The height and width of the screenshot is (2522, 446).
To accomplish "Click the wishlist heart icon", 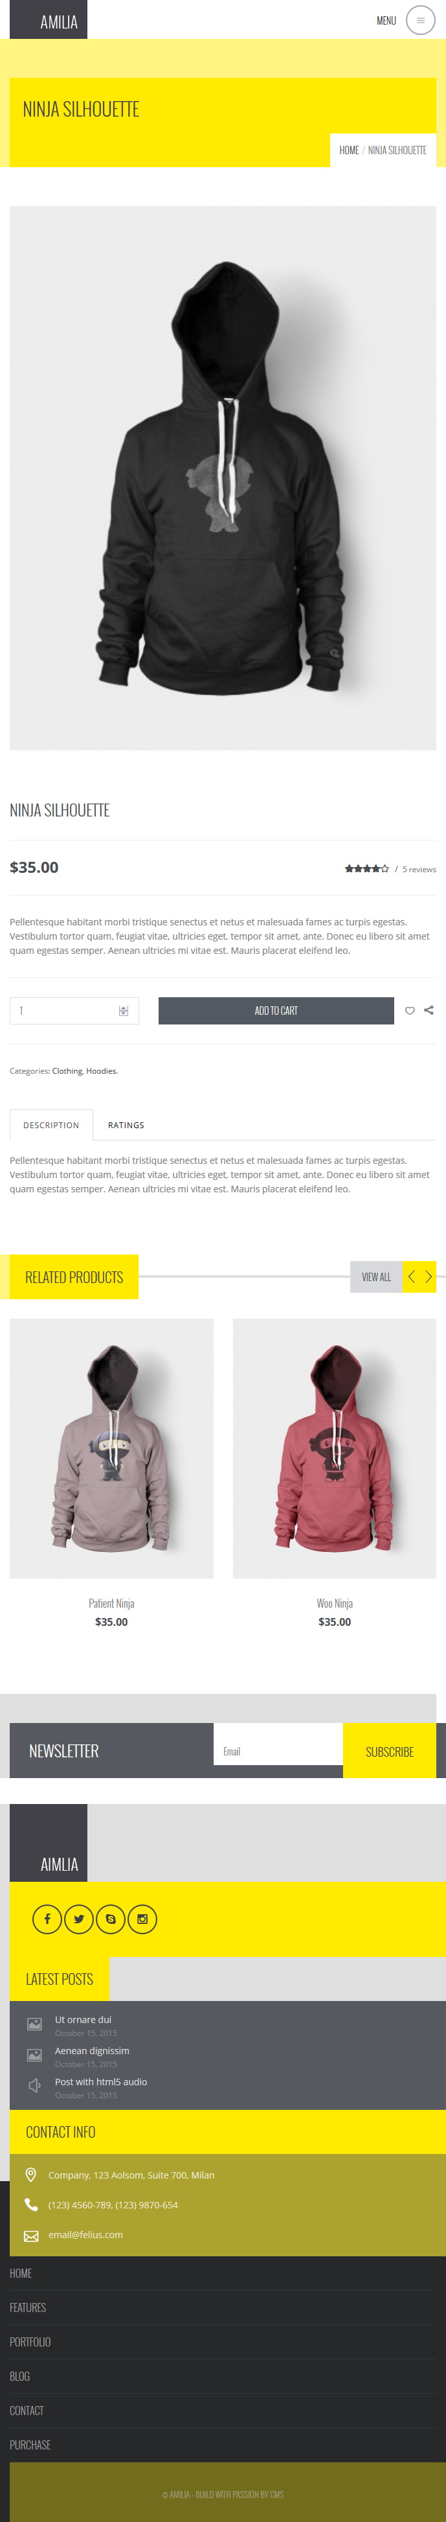I will [x=410, y=1010].
